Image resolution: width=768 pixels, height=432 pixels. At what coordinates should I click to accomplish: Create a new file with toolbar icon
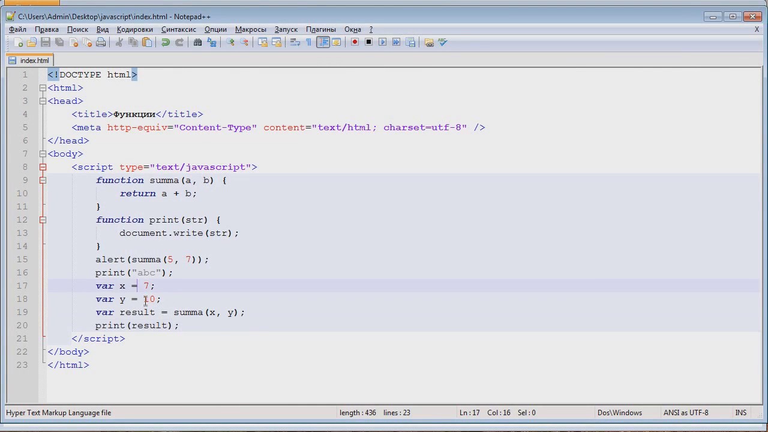18,42
